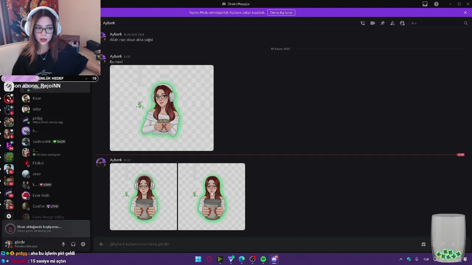Toggle headphone deafen in user panel

(73, 244)
